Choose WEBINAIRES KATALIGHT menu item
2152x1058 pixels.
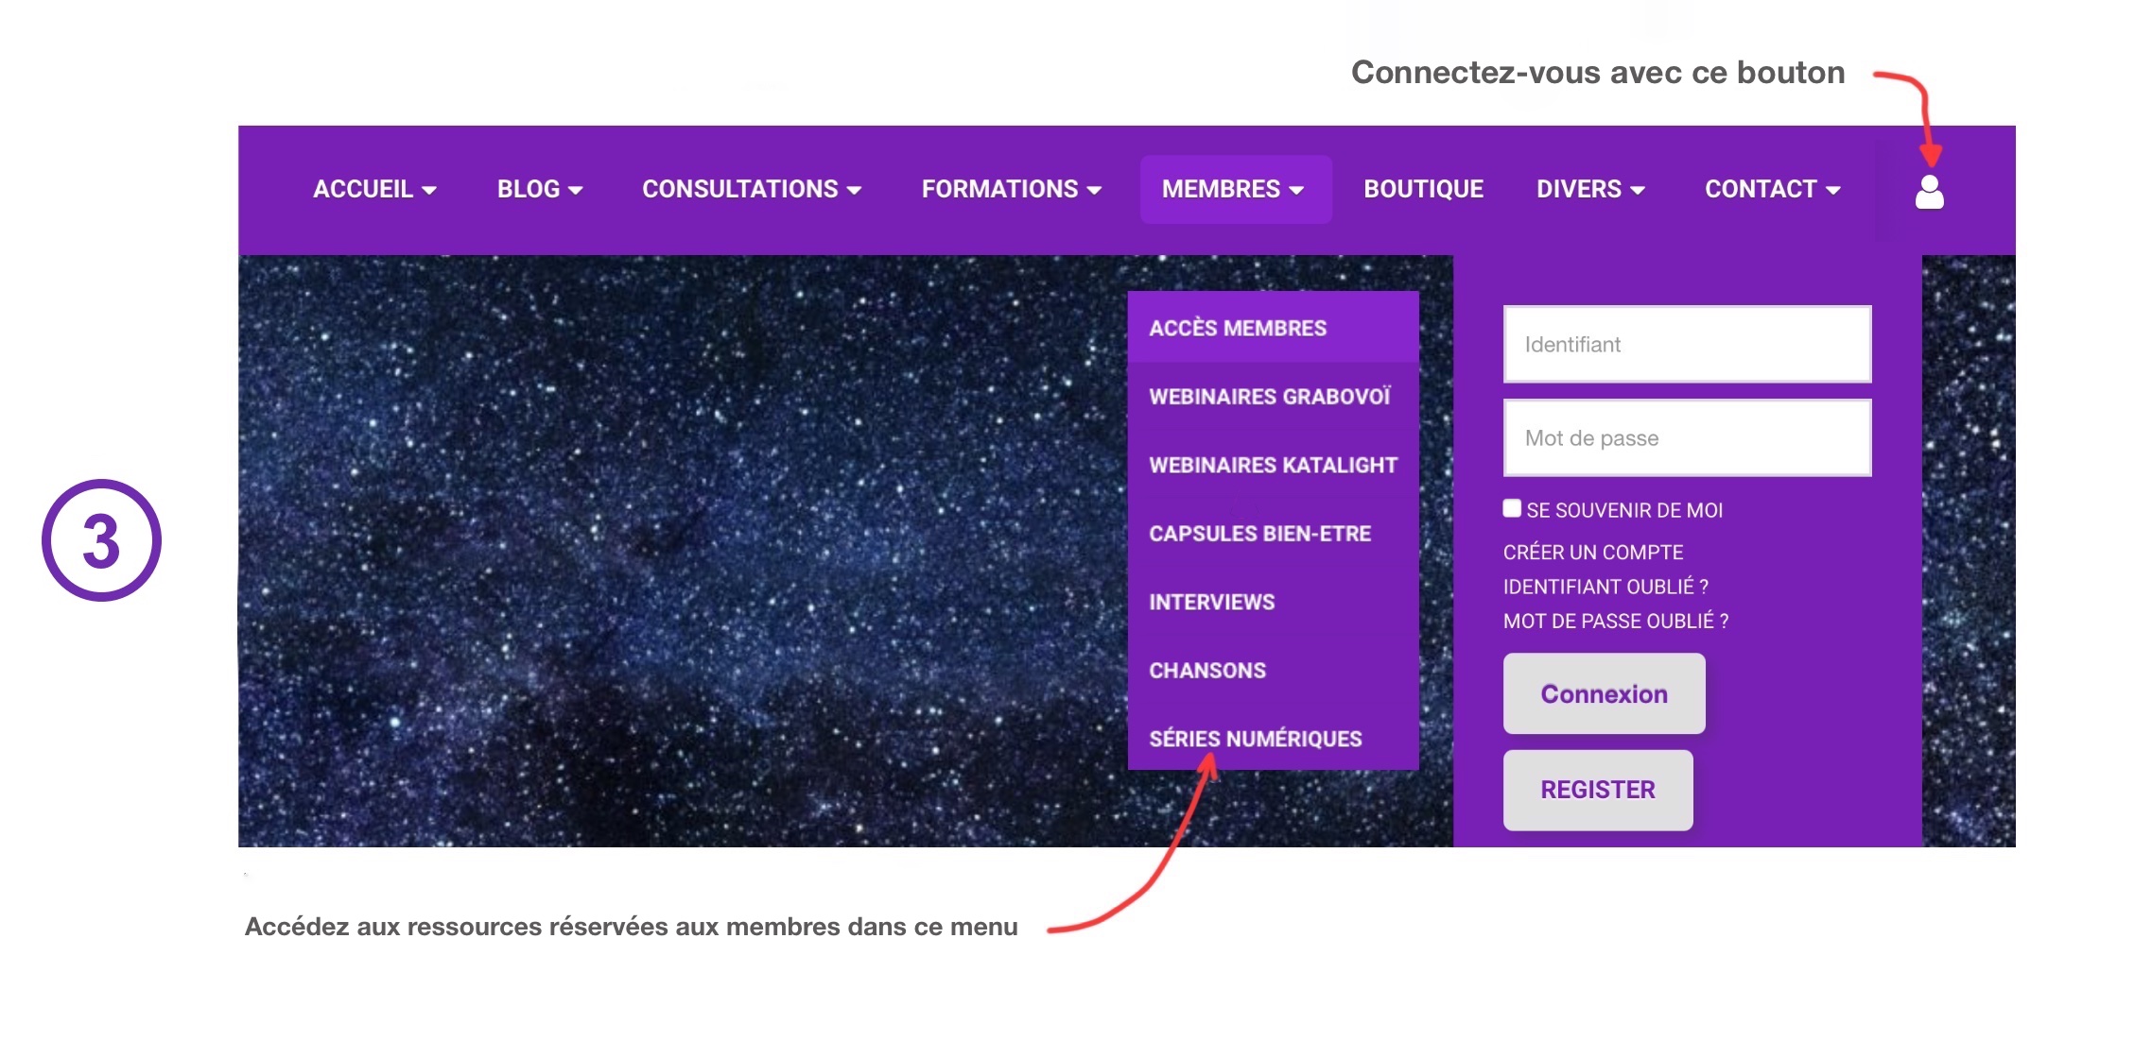click(x=1273, y=465)
